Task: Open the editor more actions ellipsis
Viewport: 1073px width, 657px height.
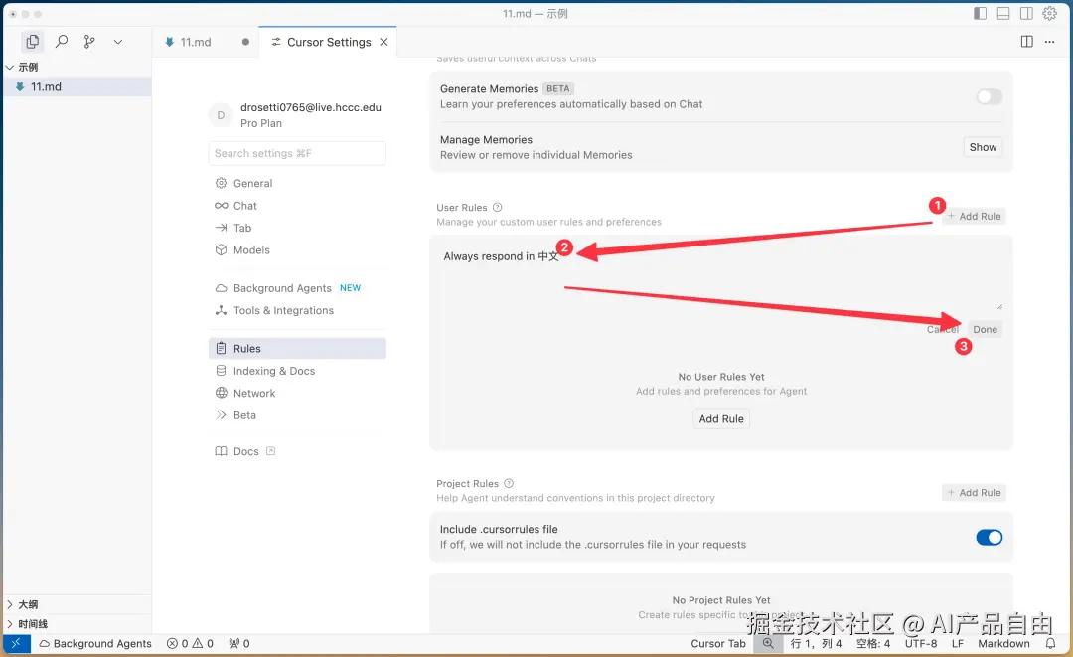Action: [1050, 42]
